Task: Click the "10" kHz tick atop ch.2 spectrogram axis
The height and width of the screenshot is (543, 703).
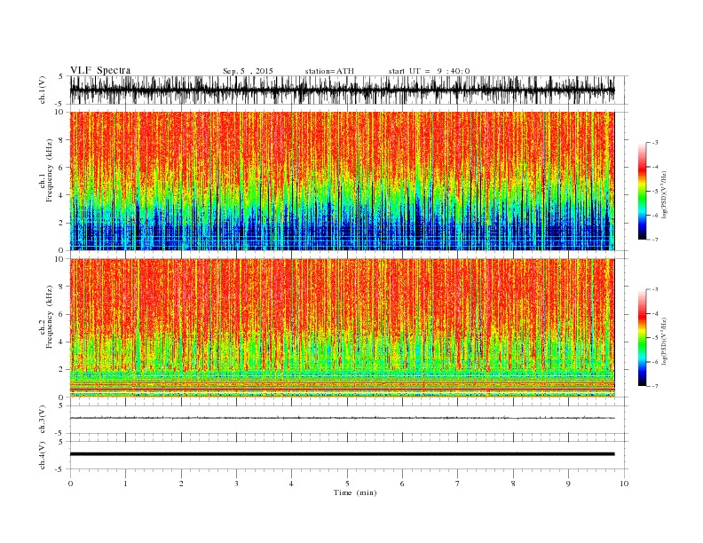Action: (59, 259)
